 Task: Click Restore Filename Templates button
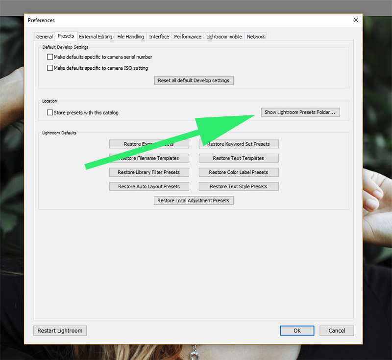click(x=149, y=158)
